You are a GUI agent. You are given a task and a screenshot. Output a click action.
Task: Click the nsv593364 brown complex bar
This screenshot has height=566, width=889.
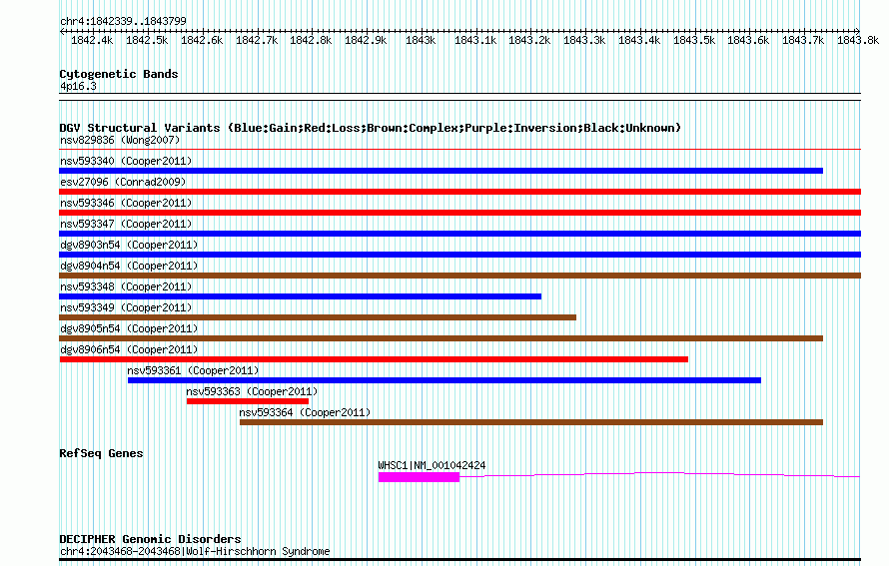531,422
